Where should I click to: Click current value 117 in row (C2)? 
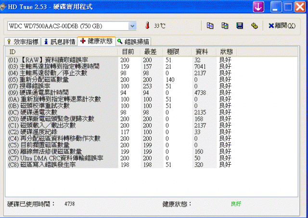[x=125, y=132]
